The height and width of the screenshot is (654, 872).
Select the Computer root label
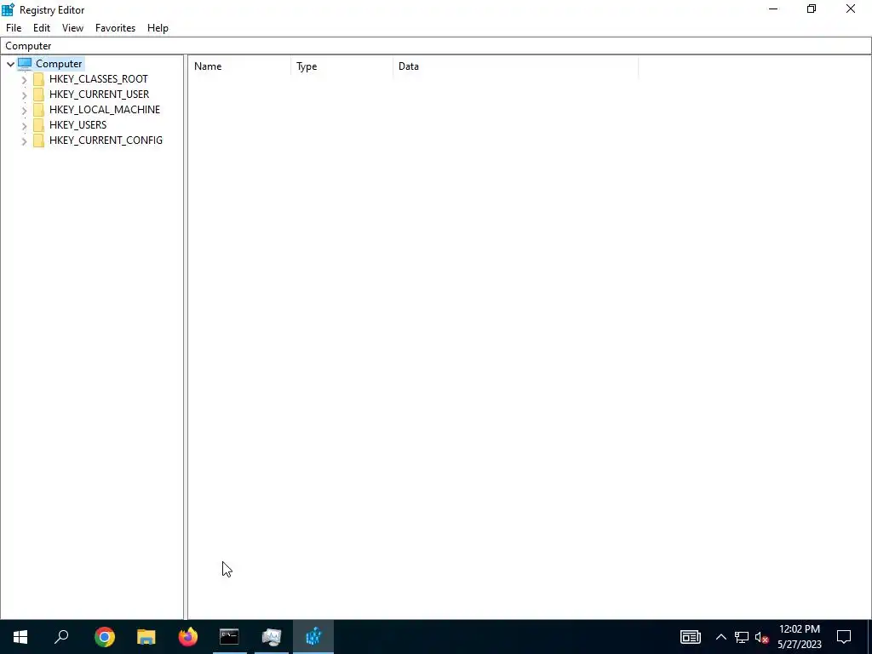point(59,64)
